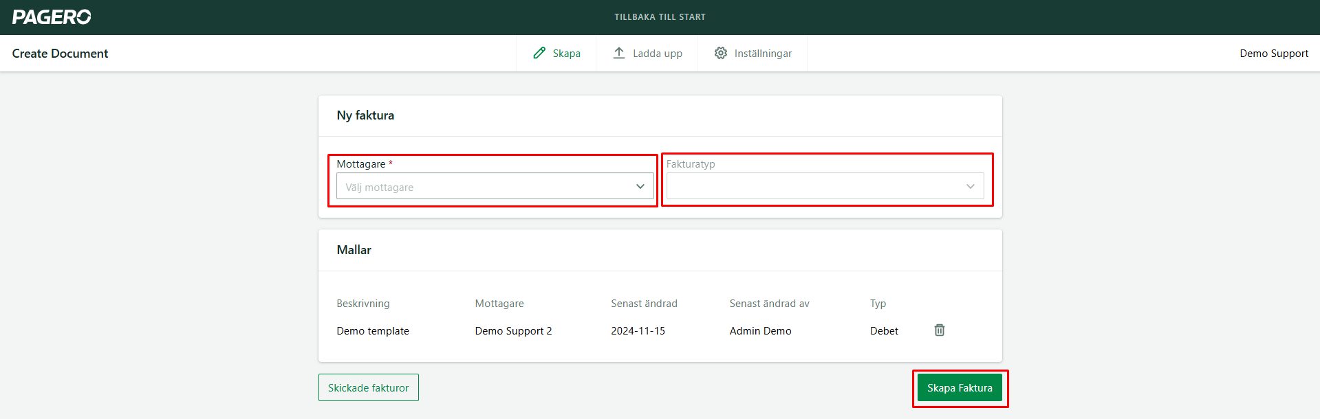Click the Senast ändrad av column header

(769, 304)
